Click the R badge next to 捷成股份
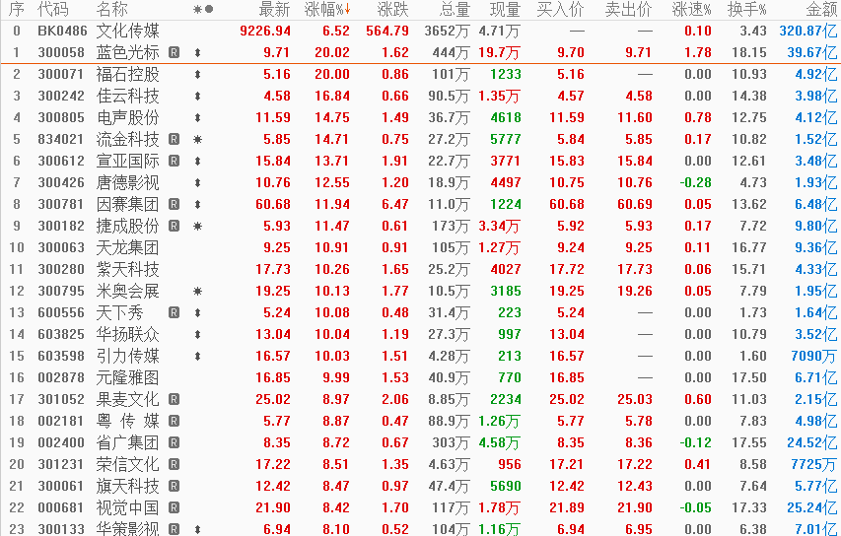 [x=174, y=226]
